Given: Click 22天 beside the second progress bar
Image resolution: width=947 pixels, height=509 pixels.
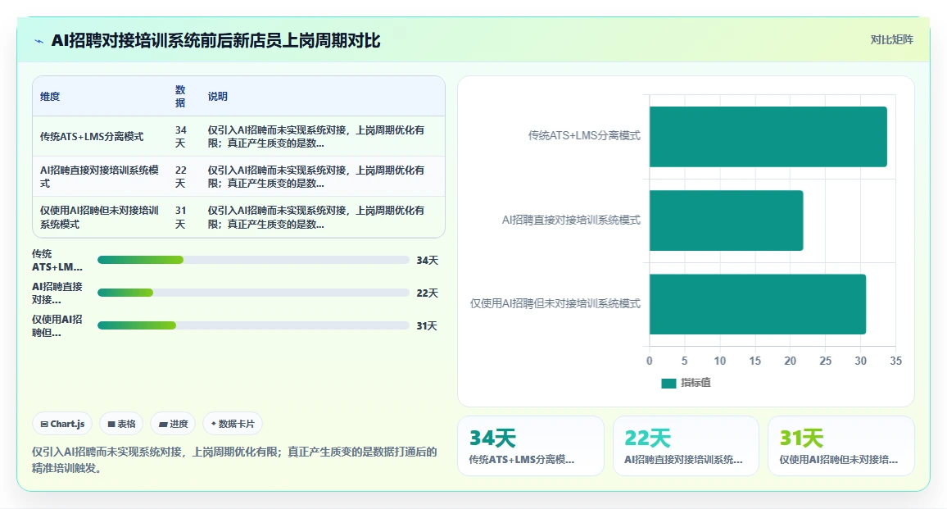Looking at the screenshot, I should click(x=427, y=293).
